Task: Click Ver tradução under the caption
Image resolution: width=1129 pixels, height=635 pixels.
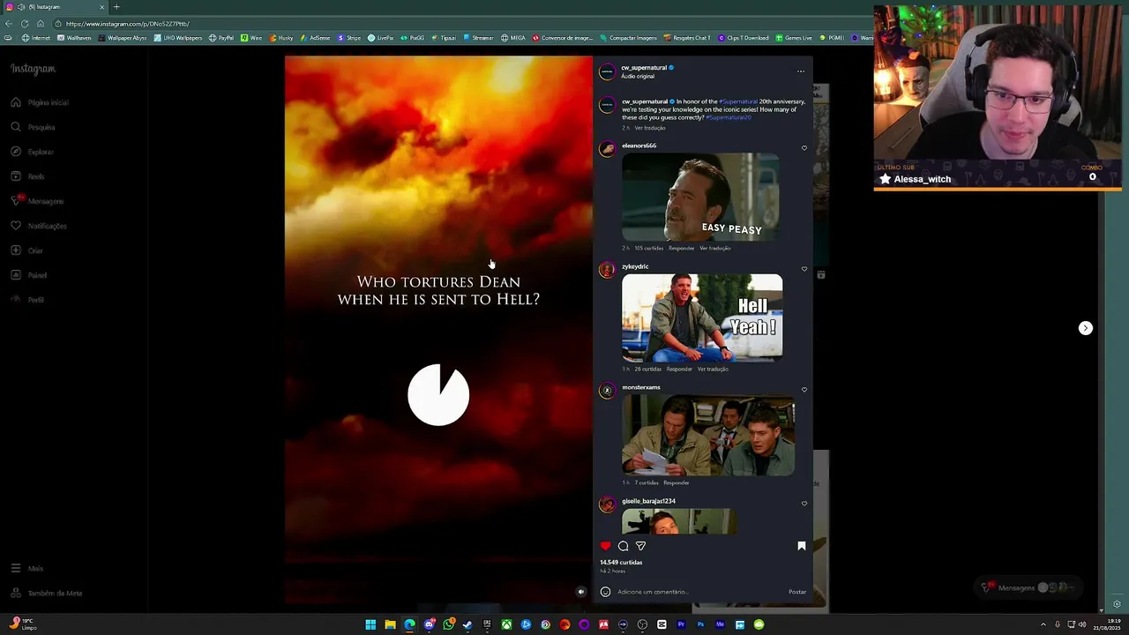Action: tap(650, 128)
